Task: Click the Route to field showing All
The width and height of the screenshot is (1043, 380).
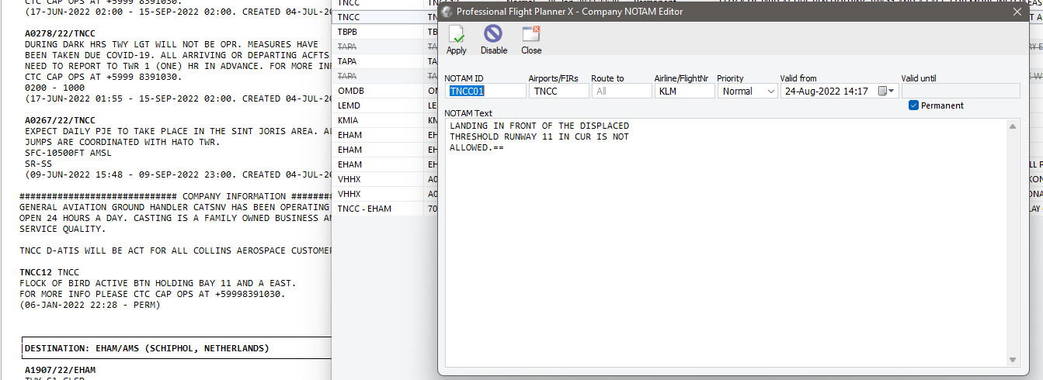Action: (622, 91)
